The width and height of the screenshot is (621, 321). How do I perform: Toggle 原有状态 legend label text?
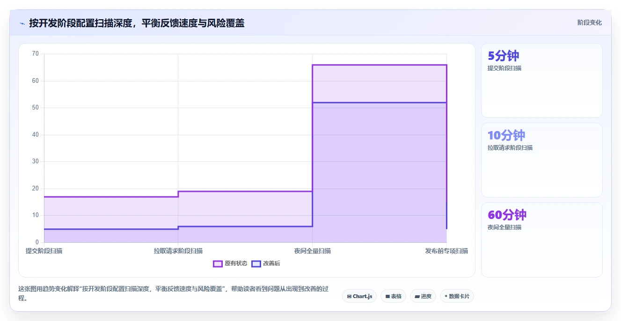(236, 263)
